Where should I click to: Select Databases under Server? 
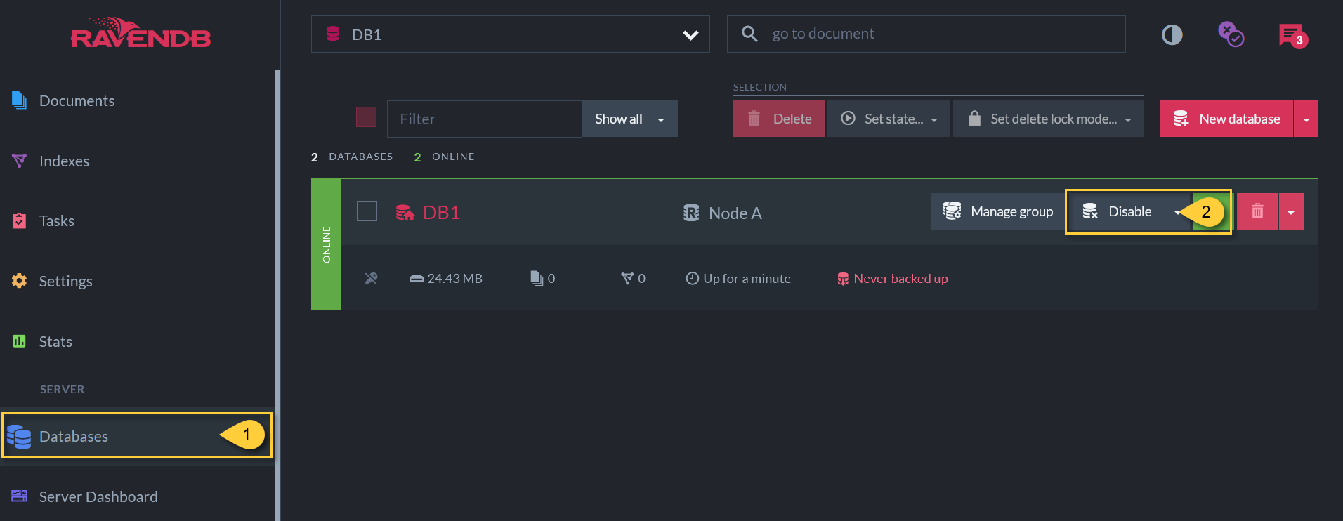137,436
